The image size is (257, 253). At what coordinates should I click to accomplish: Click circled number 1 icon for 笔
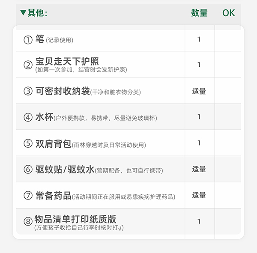tap(28, 40)
